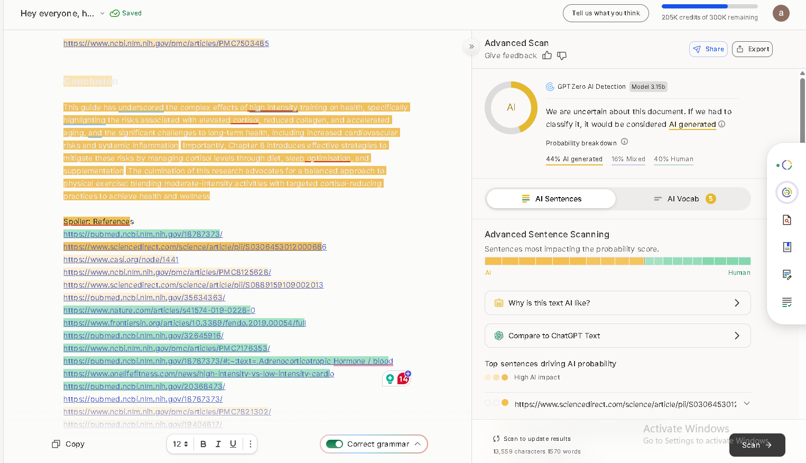806x463 pixels.
Task: Collapse the Advanced Scan panel with double-arrow icon
Action: [471, 47]
